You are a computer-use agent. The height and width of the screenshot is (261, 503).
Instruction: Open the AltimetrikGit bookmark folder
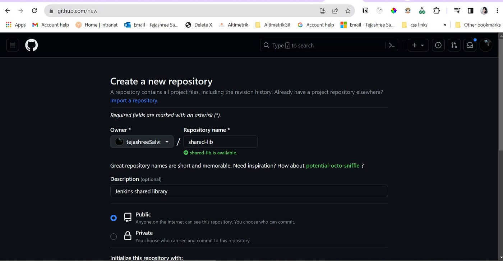point(273,25)
